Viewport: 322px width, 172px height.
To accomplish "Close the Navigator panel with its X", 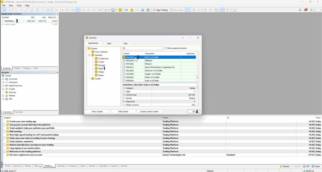I will pos(58,73).
